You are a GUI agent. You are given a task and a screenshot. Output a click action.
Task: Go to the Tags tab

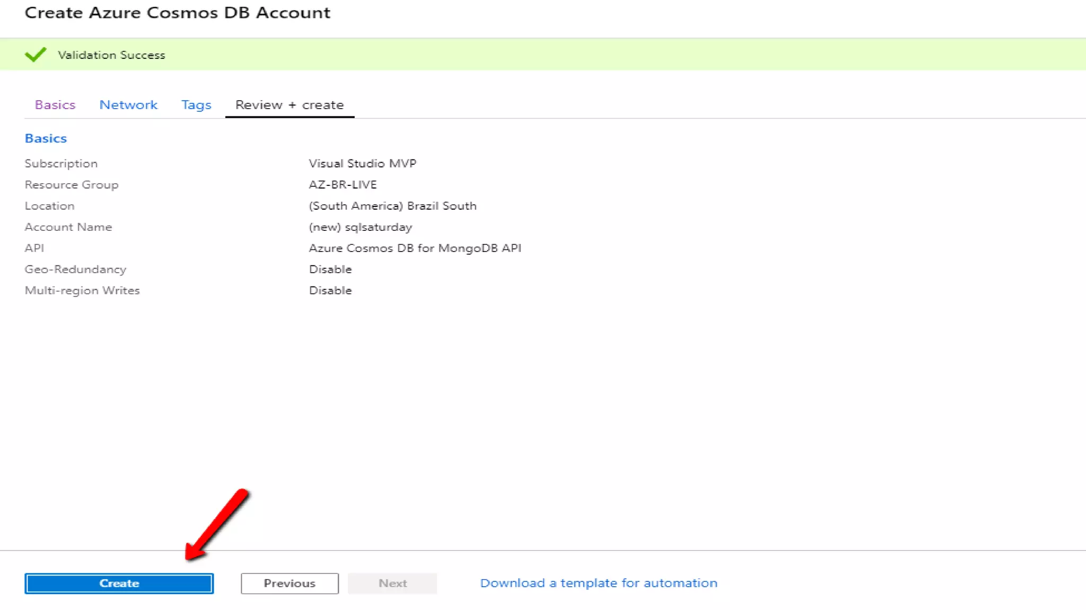point(196,105)
